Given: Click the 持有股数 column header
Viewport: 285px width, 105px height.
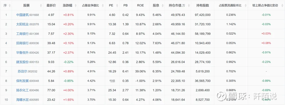Looking at the screenshot, I should click(x=203, y=5).
